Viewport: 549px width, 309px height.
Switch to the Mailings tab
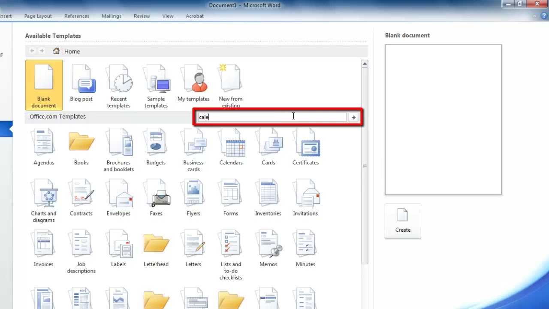click(112, 16)
